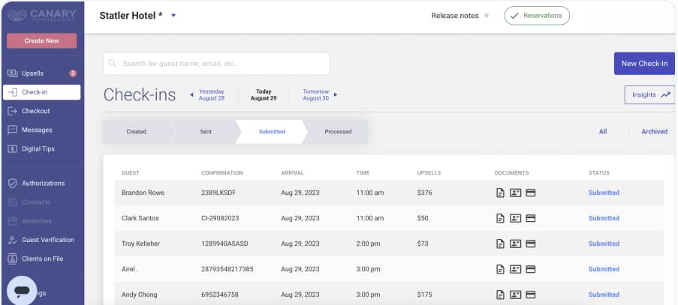678x305 pixels.
Task: Click the Reservations status pill
Action: click(x=537, y=16)
